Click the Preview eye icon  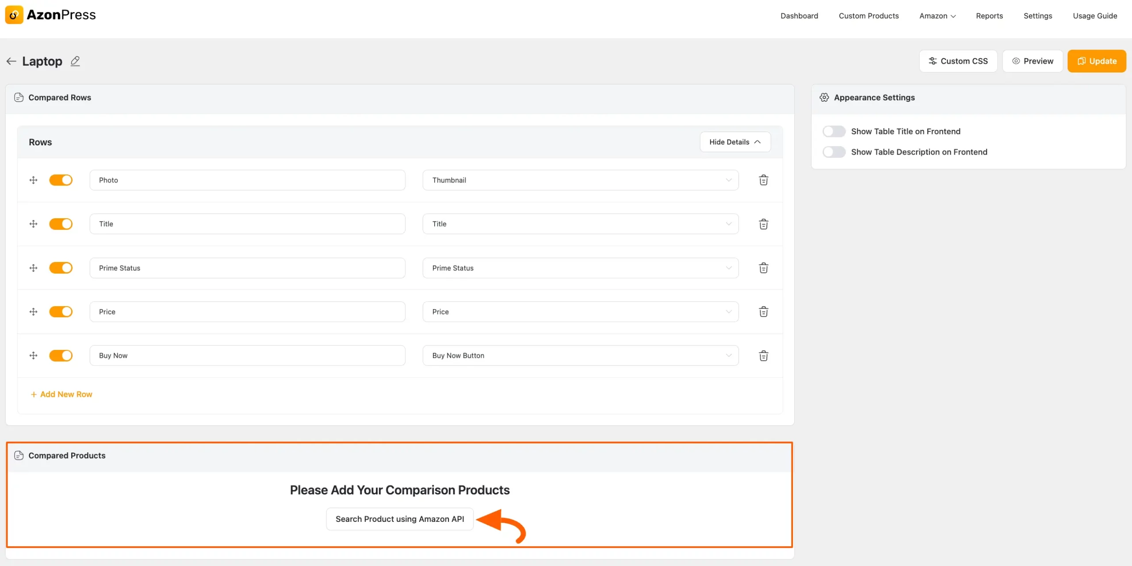tap(1016, 61)
